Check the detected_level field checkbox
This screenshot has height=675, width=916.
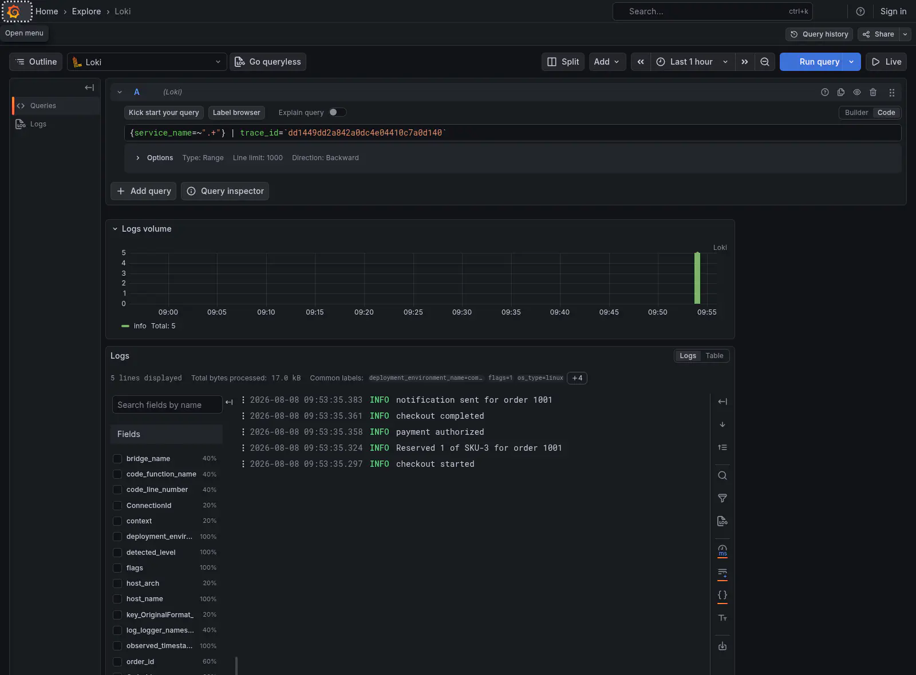coord(117,553)
